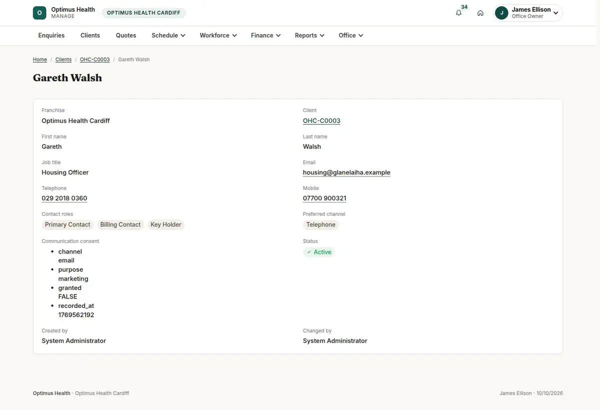Click the Housing Officer job title value
The image size is (600, 410).
[65, 172]
